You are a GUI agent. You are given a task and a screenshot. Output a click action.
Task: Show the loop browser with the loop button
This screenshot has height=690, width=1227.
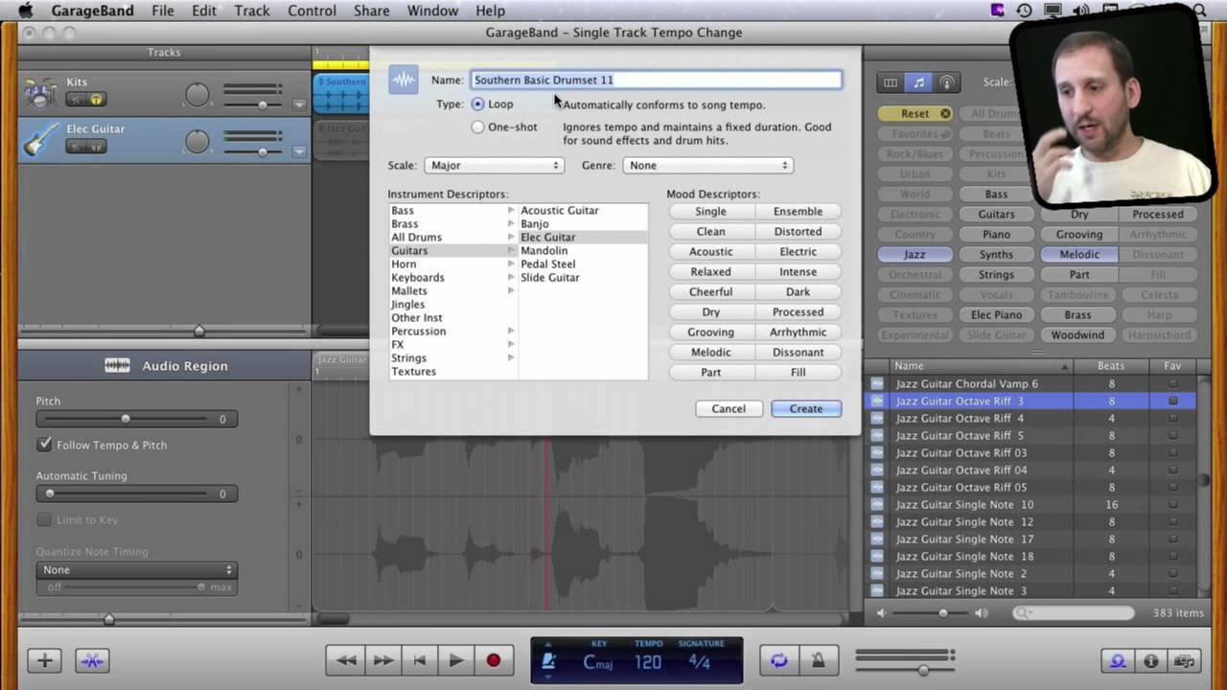[x=1118, y=660]
